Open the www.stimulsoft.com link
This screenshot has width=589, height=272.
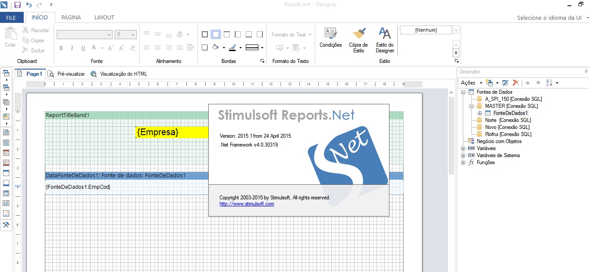pos(247,204)
